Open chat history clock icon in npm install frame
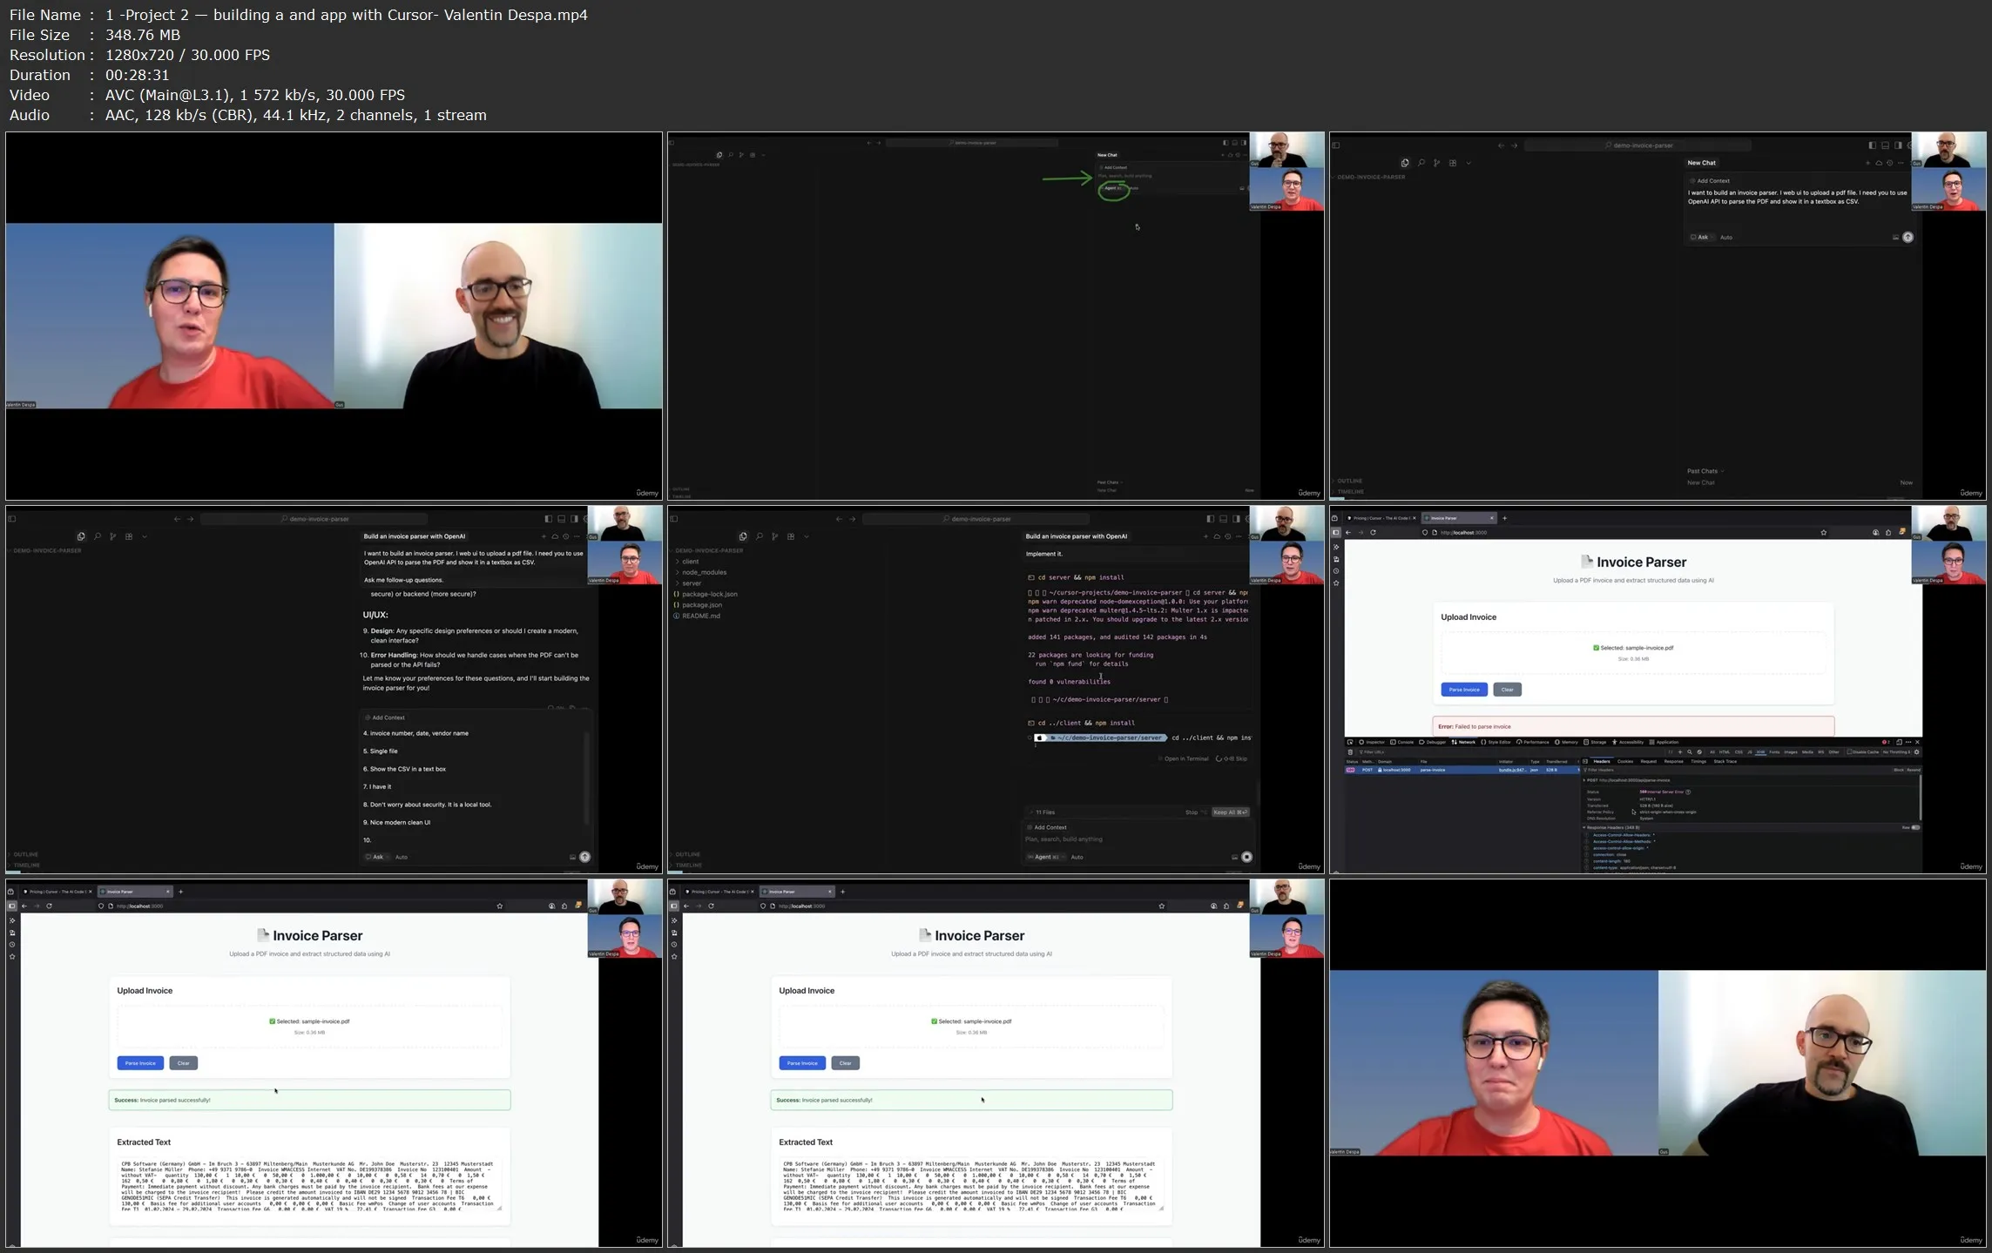The image size is (1992, 1253). pos(1228,536)
